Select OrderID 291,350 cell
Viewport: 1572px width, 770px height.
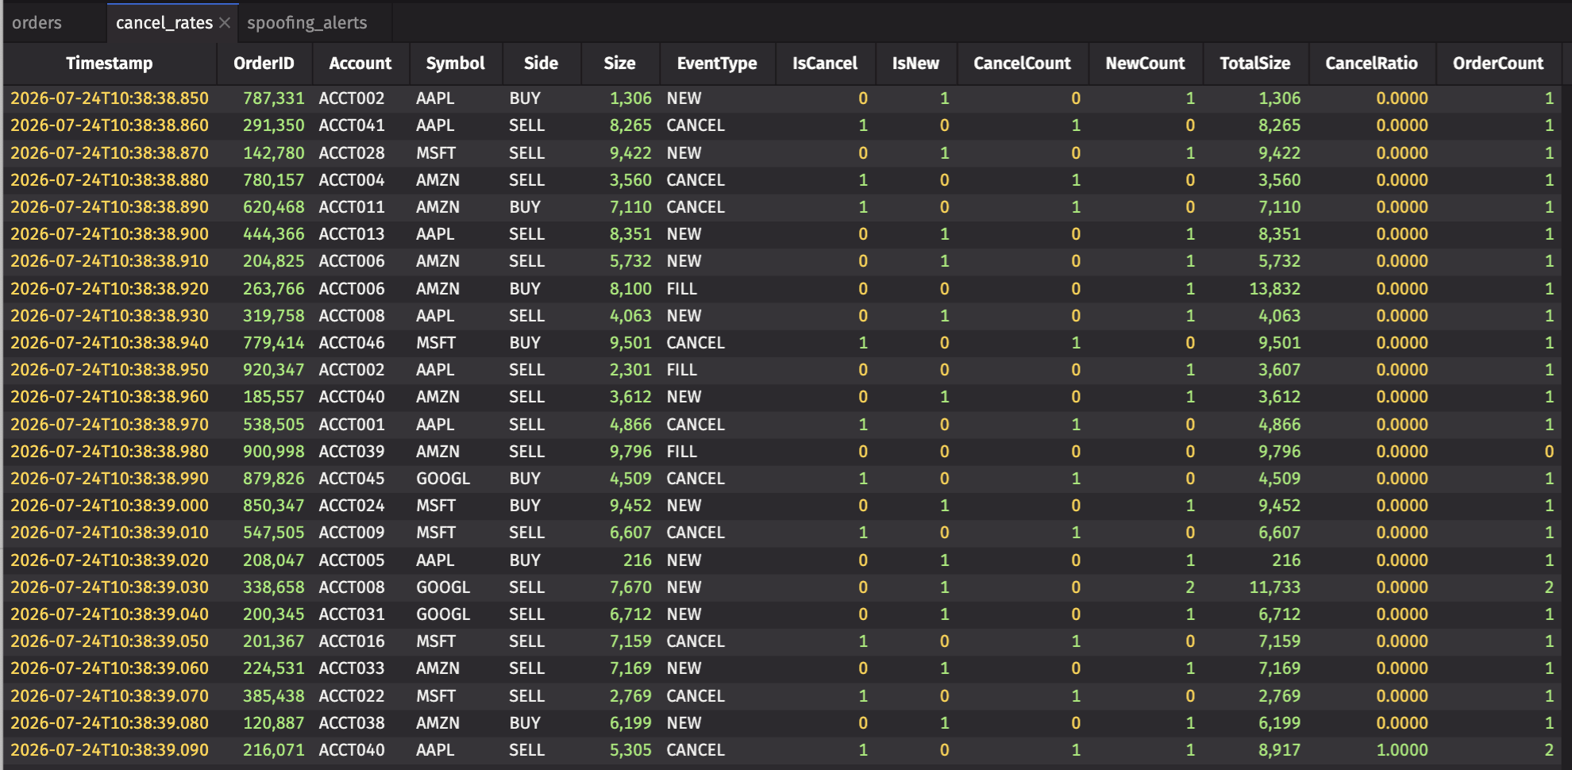[x=264, y=125]
